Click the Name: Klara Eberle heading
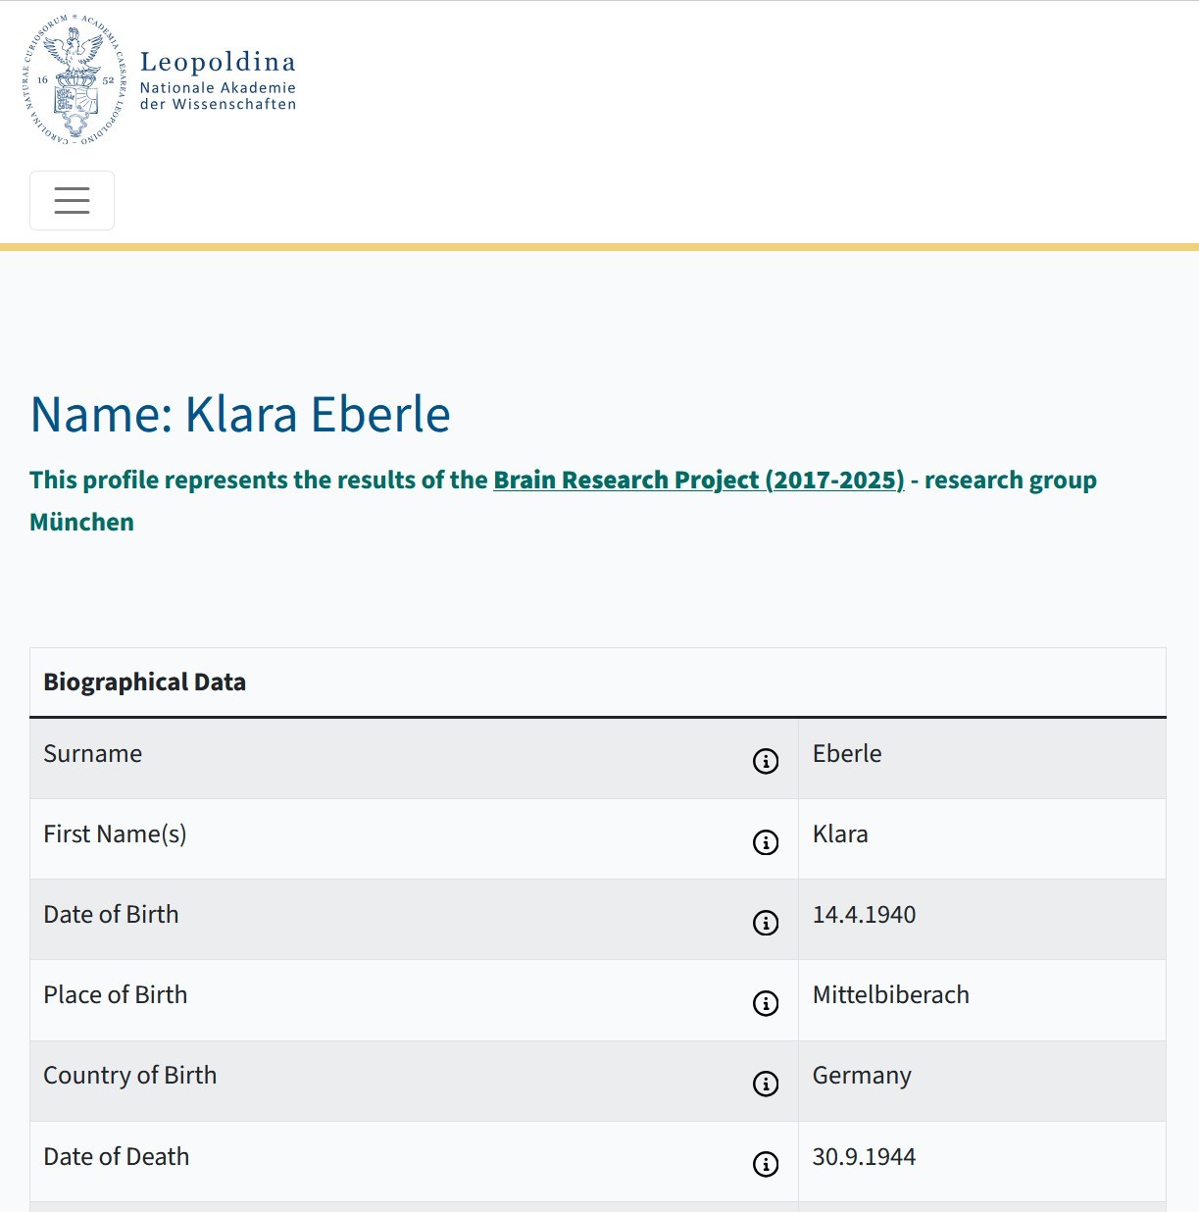The image size is (1199, 1212). 240,414
